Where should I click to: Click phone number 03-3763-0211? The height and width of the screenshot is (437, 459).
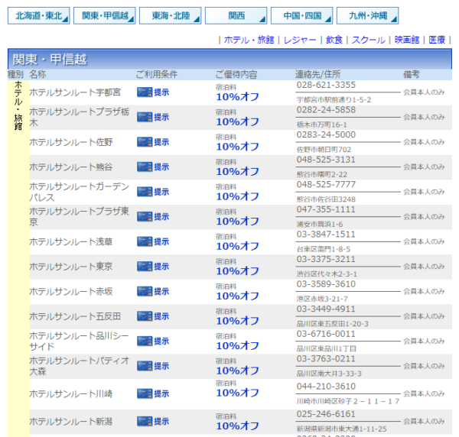point(326,358)
